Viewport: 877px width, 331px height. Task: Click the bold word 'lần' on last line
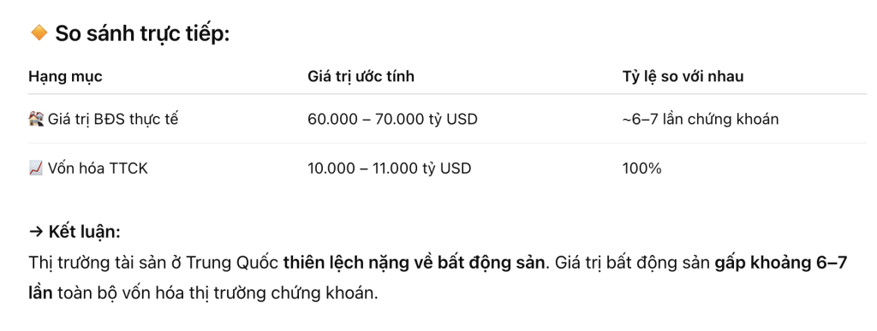[40, 293]
